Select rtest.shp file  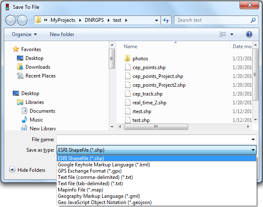click(x=138, y=111)
